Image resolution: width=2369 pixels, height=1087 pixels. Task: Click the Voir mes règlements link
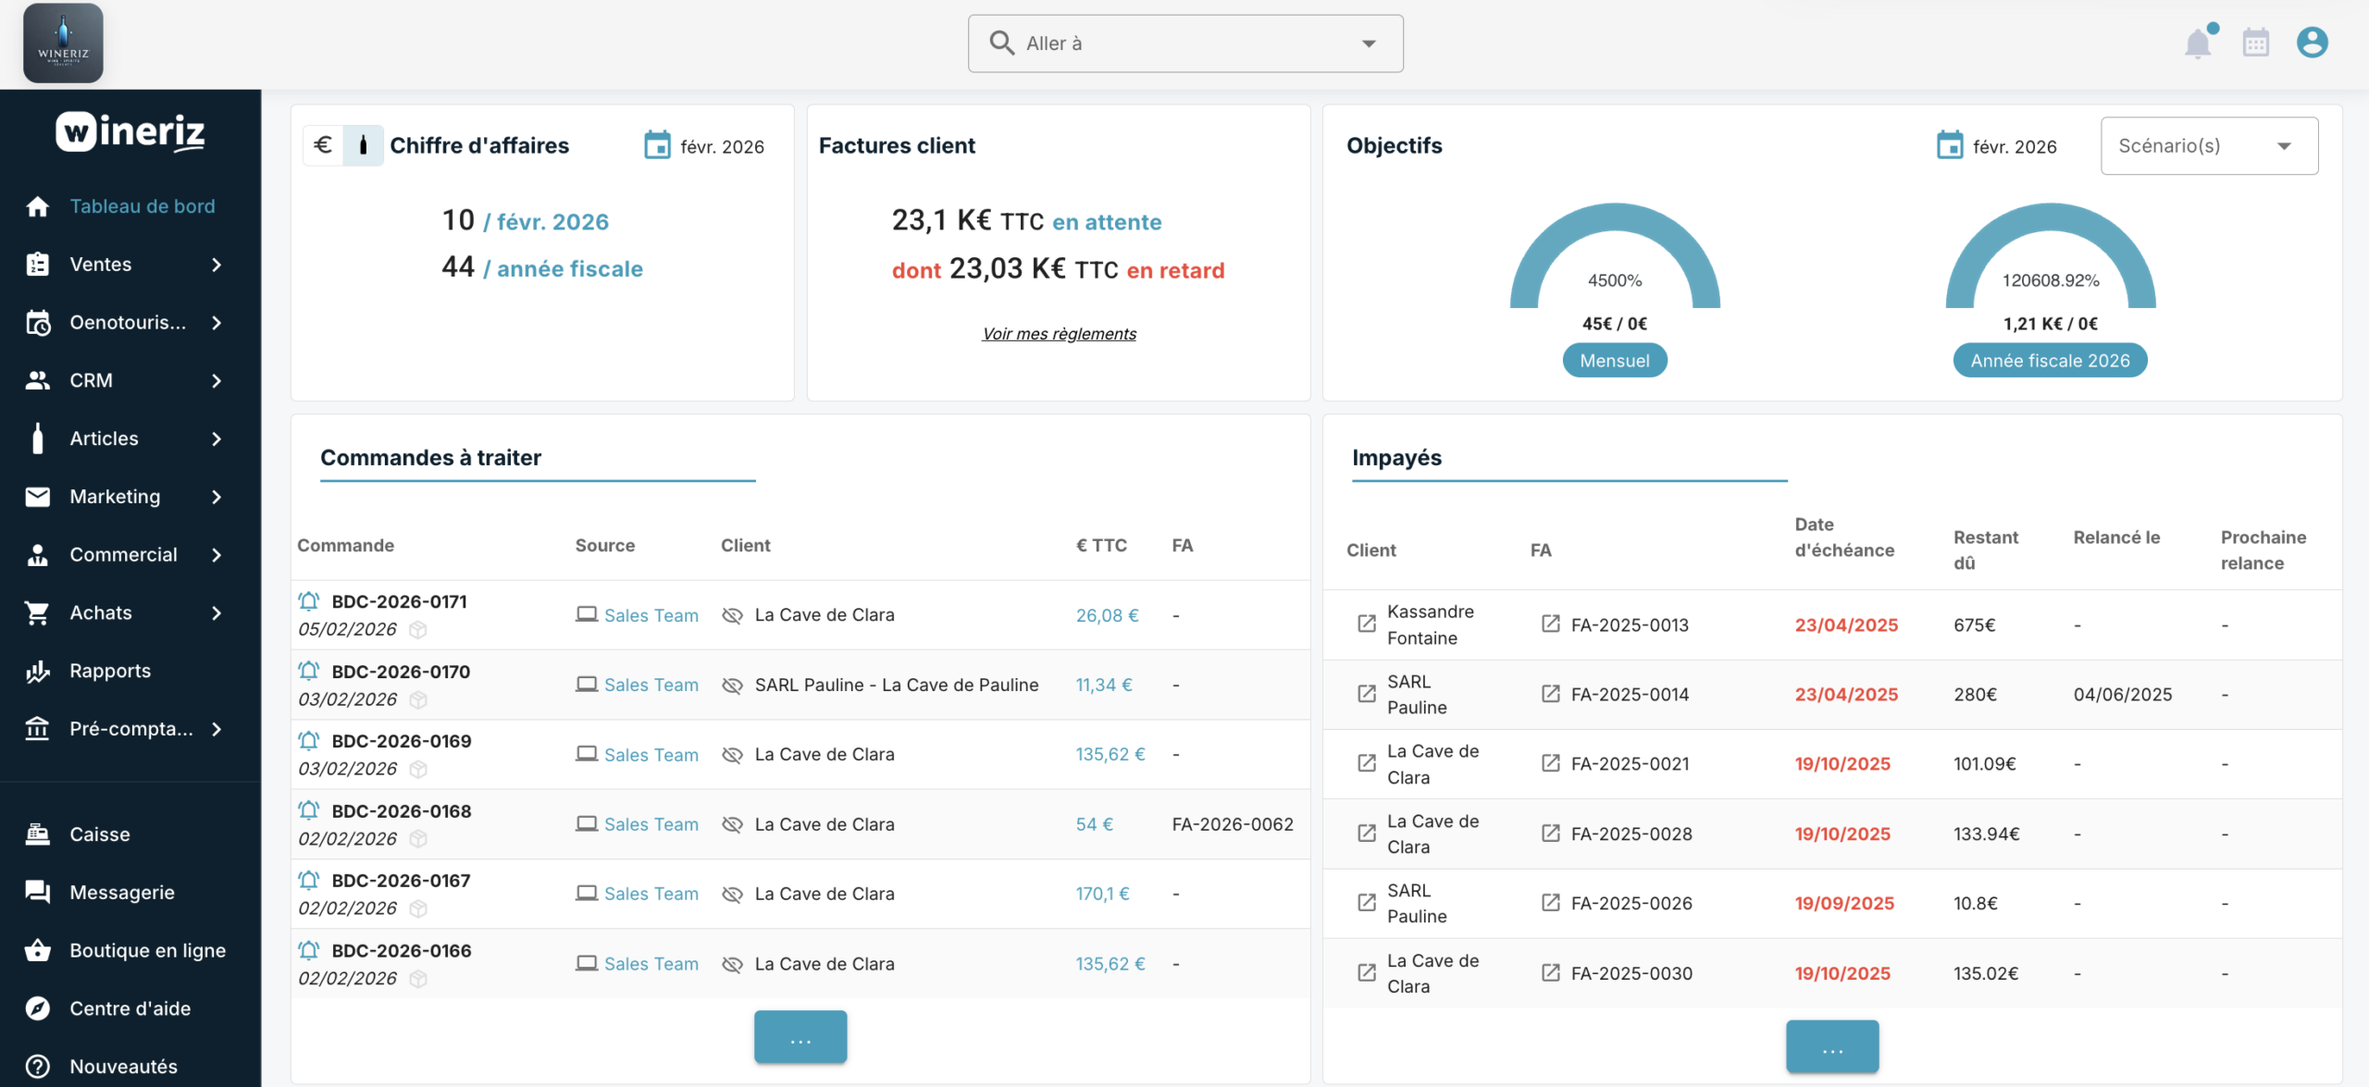coord(1059,334)
